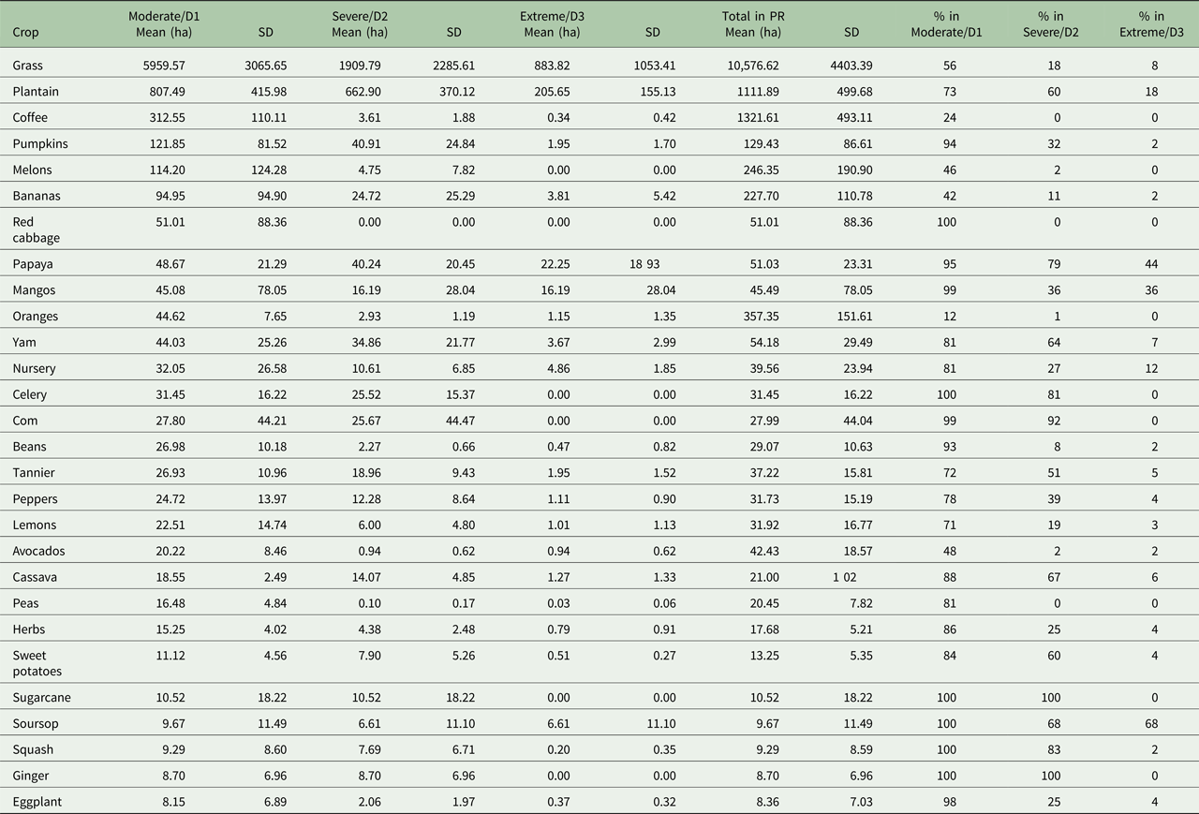Click the Grass total value 10,576.62
1199x814 pixels.
click(748, 66)
